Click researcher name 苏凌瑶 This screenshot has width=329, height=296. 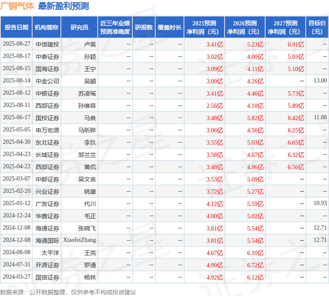87,93
